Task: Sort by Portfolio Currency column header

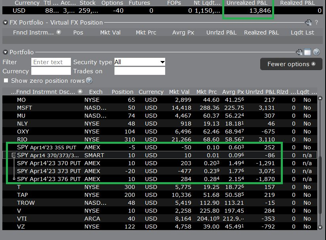Action: (151, 92)
